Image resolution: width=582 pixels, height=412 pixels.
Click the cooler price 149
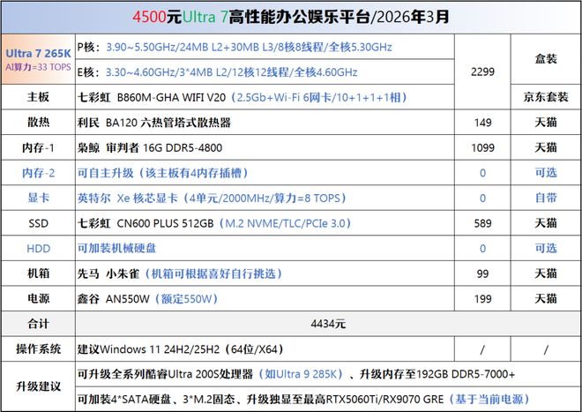click(x=482, y=123)
